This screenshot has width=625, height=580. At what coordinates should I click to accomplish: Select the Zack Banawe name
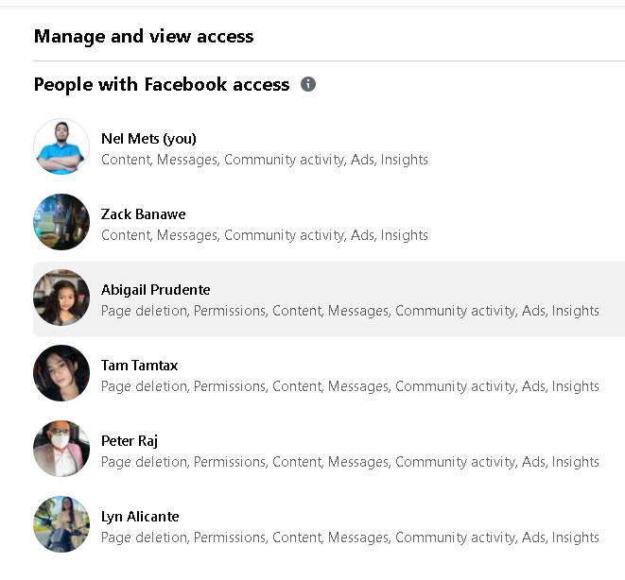coord(143,214)
